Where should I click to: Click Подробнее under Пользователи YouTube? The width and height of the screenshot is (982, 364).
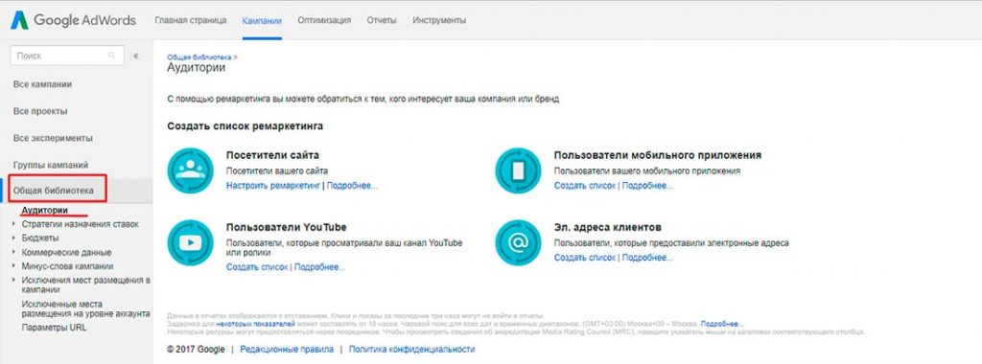(320, 267)
